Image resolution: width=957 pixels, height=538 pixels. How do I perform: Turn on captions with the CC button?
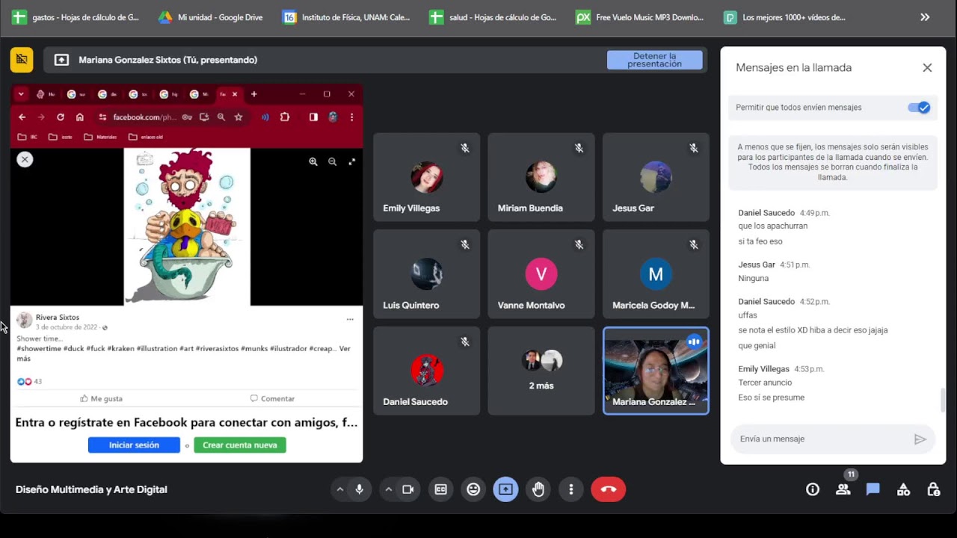tap(441, 489)
